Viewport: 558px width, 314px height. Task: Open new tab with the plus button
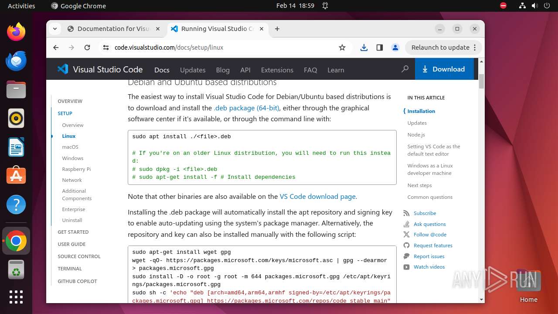[x=277, y=29]
